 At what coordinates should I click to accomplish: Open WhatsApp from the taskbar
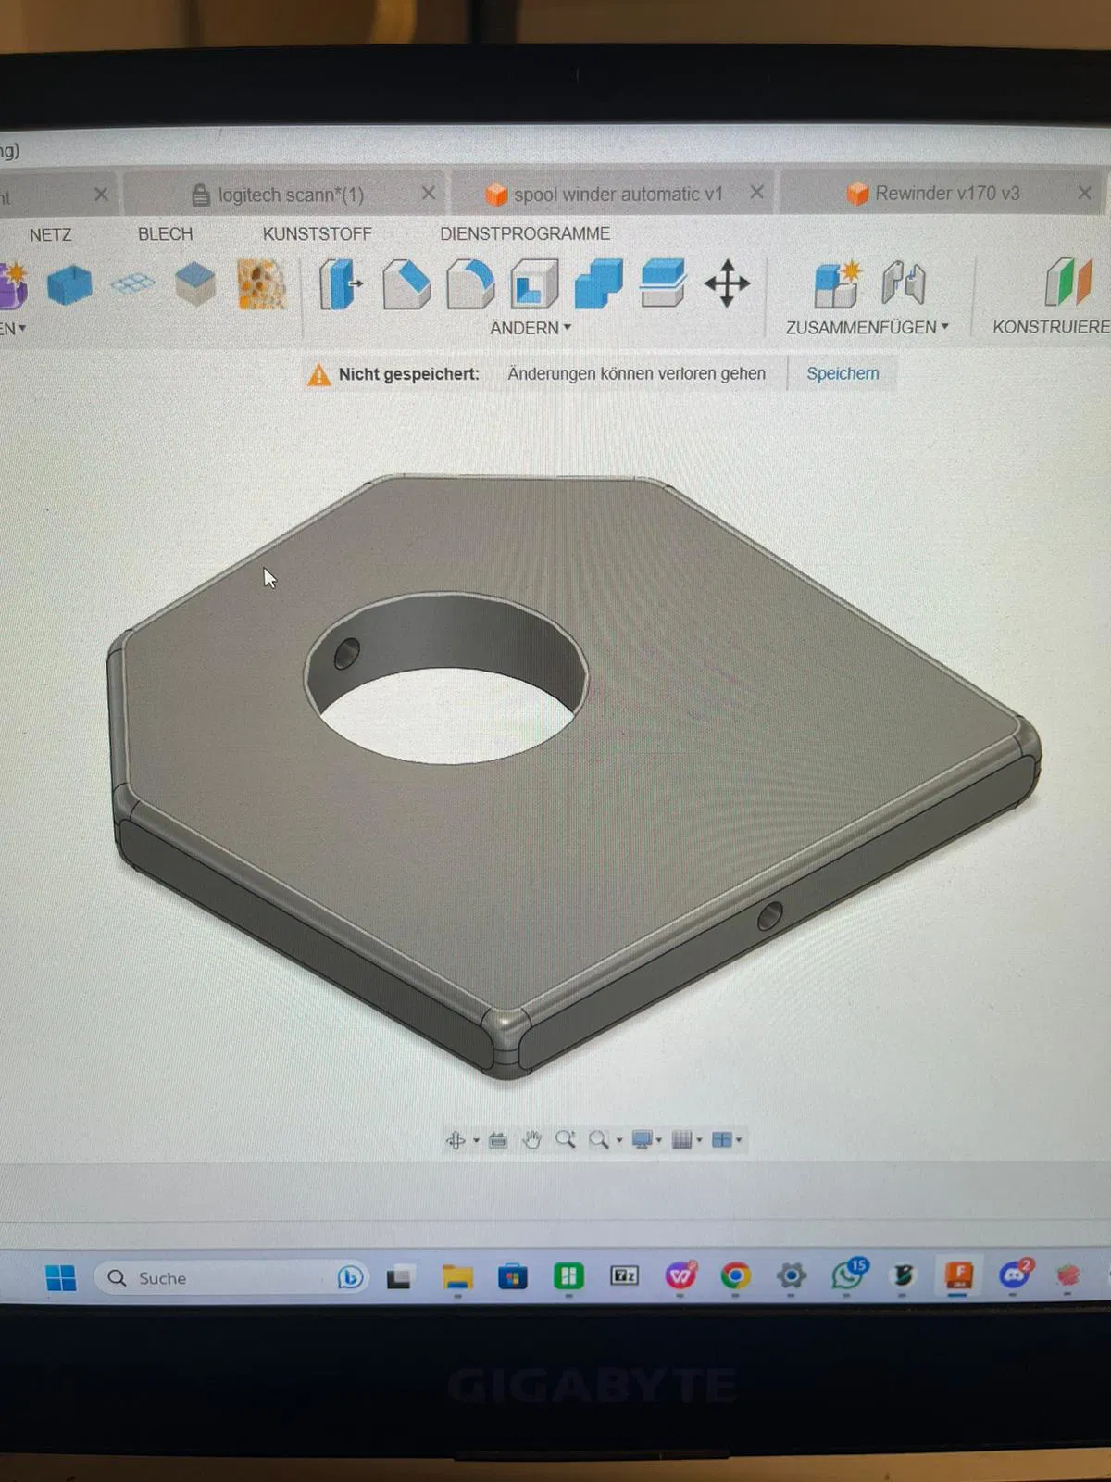click(x=848, y=1275)
